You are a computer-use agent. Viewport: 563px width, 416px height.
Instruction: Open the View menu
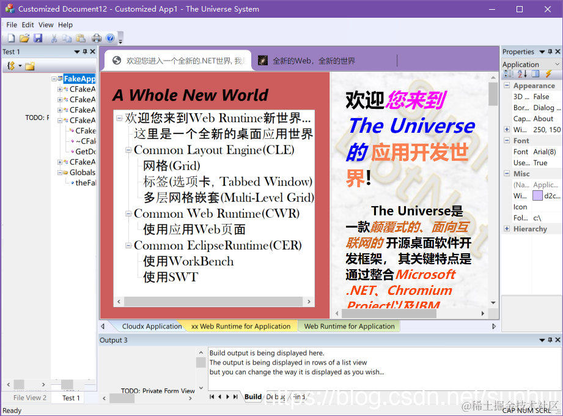pos(46,25)
